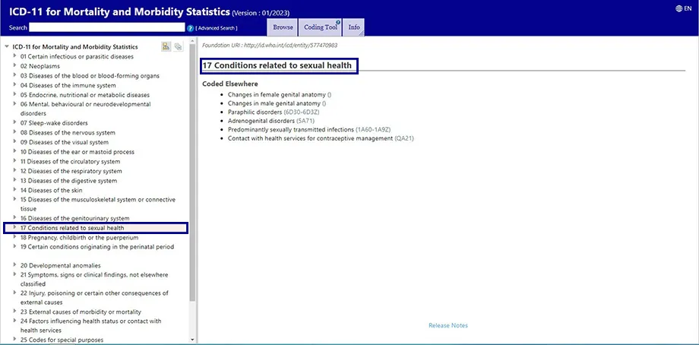Click the search help question mark icon

click(x=190, y=28)
